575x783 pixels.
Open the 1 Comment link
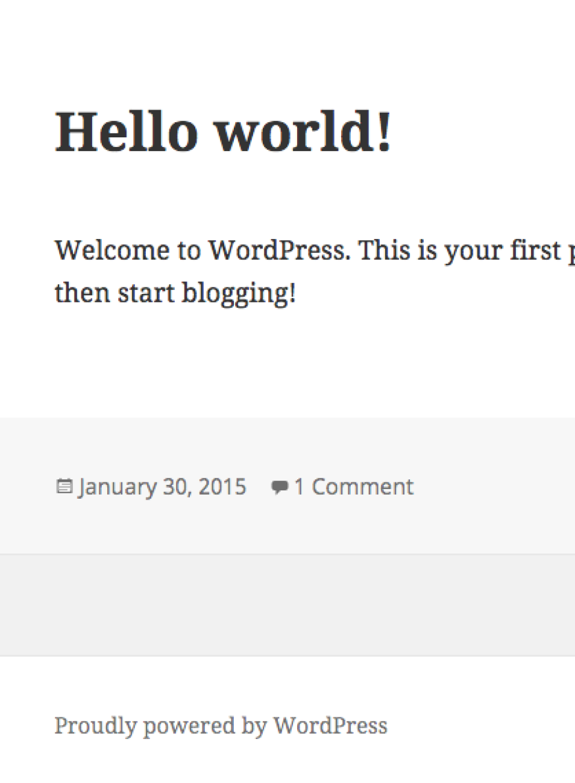pos(354,487)
